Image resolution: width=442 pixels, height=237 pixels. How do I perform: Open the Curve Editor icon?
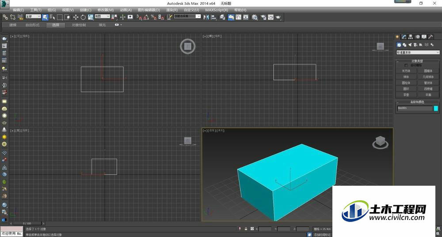pyautogui.click(x=239, y=17)
